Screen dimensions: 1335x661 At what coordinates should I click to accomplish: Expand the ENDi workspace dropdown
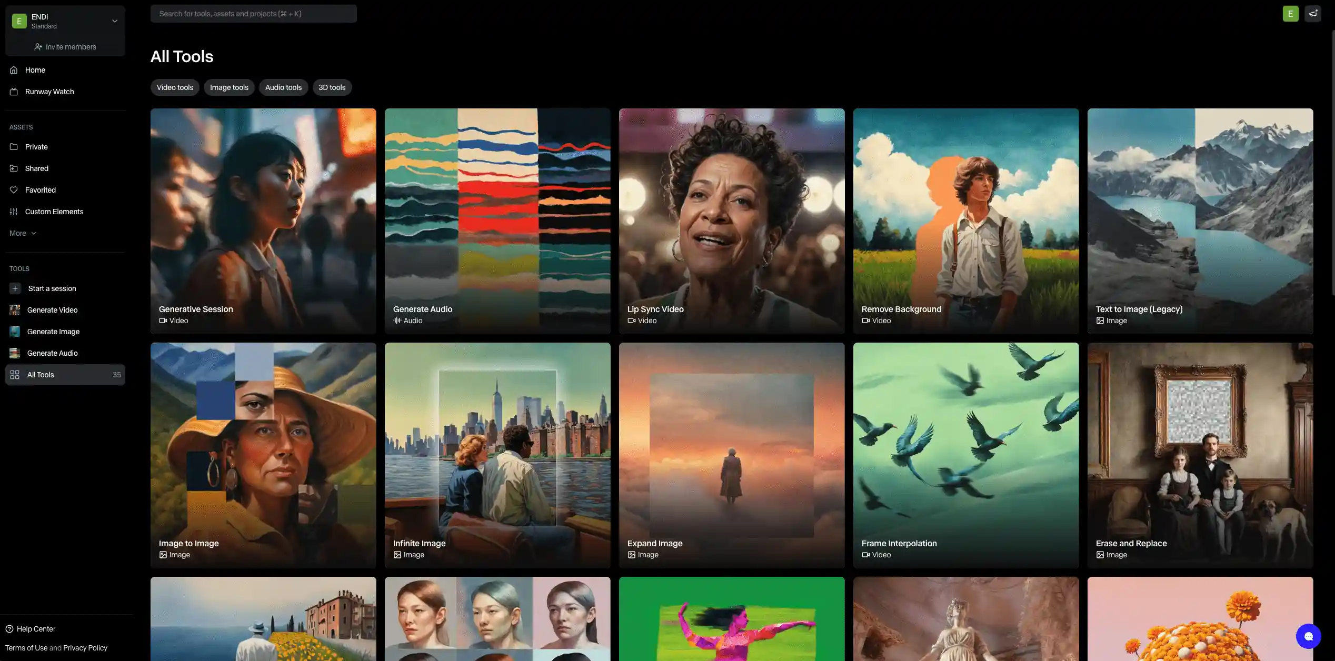114,21
